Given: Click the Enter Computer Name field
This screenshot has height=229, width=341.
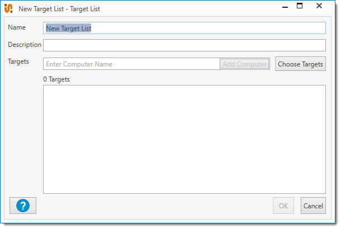Looking at the screenshot, I should pyautogui.click(x=131, y=64).
